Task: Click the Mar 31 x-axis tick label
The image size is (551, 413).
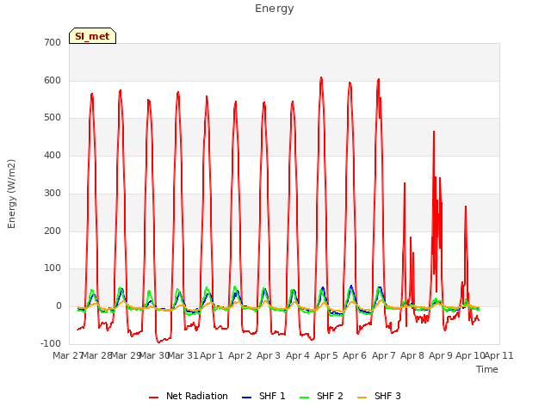Action: (x=183, y=355)
